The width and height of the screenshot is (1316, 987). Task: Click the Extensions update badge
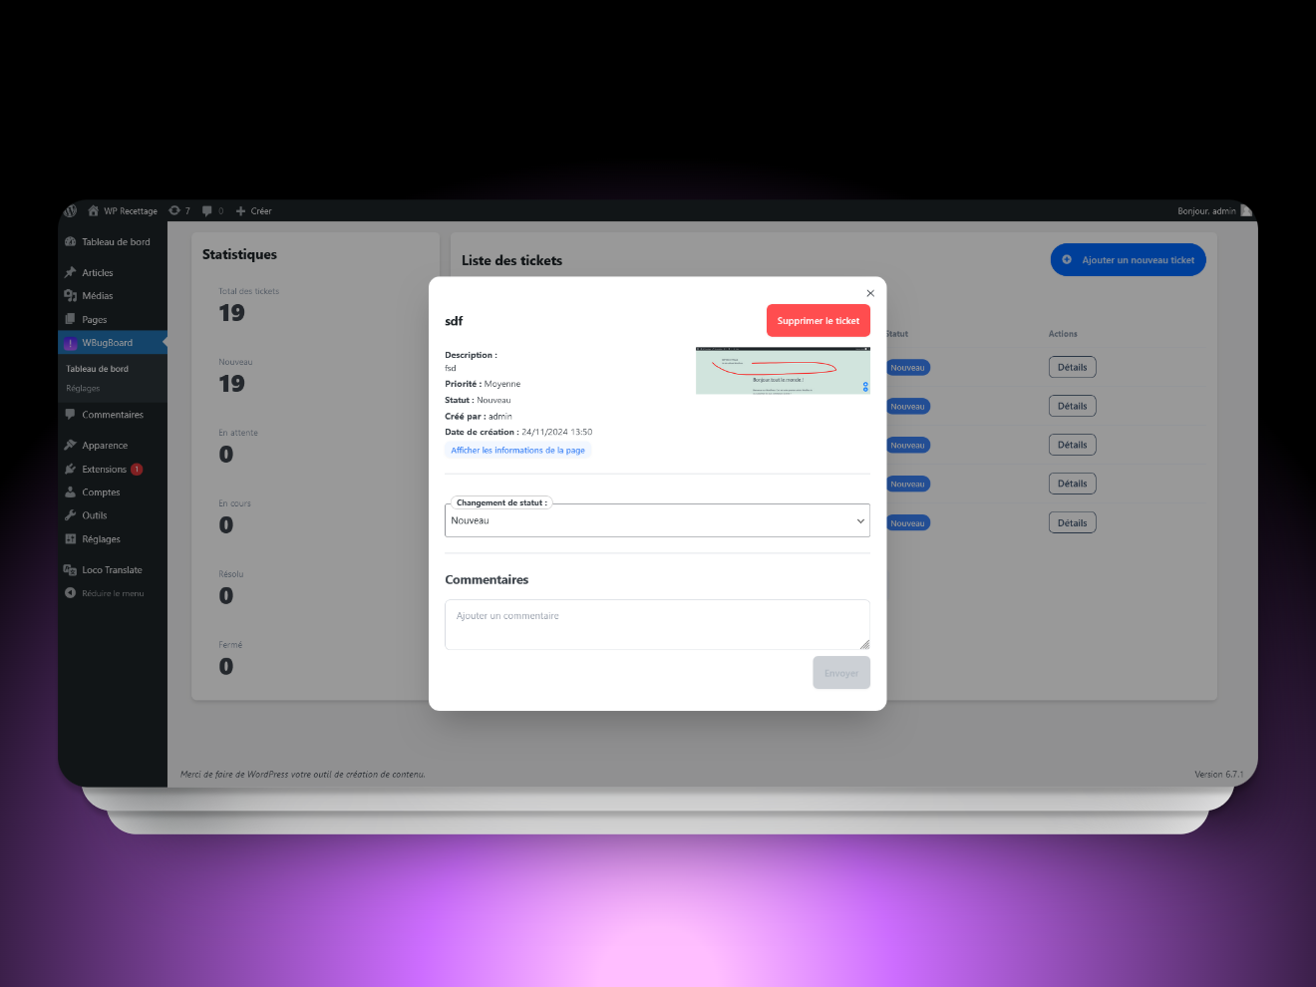[x=137, y=469]
